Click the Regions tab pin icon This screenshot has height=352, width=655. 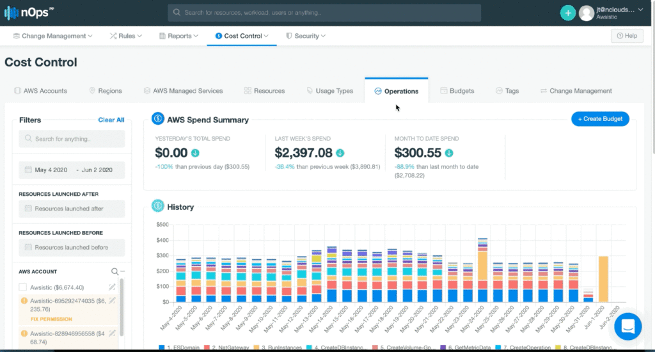tap(92, 91)
